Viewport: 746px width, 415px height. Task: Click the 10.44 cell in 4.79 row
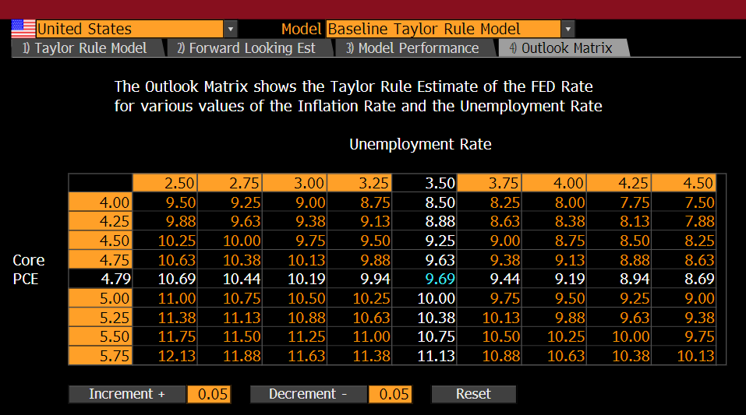230,279
